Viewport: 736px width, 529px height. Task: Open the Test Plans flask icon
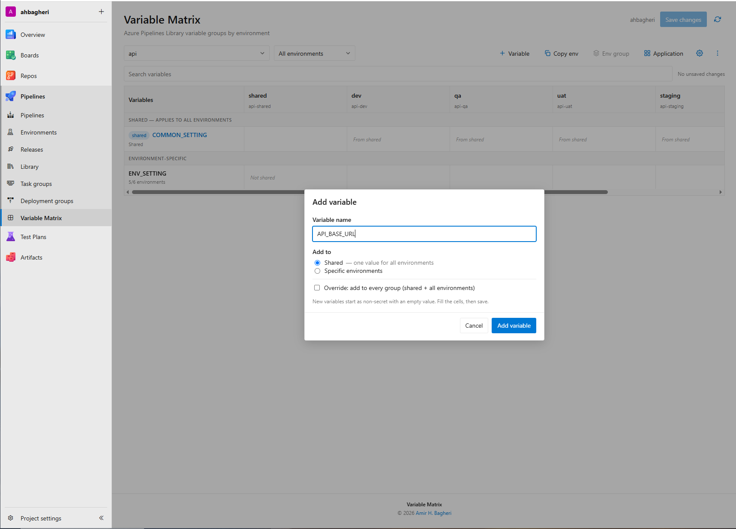click(11, 237)
